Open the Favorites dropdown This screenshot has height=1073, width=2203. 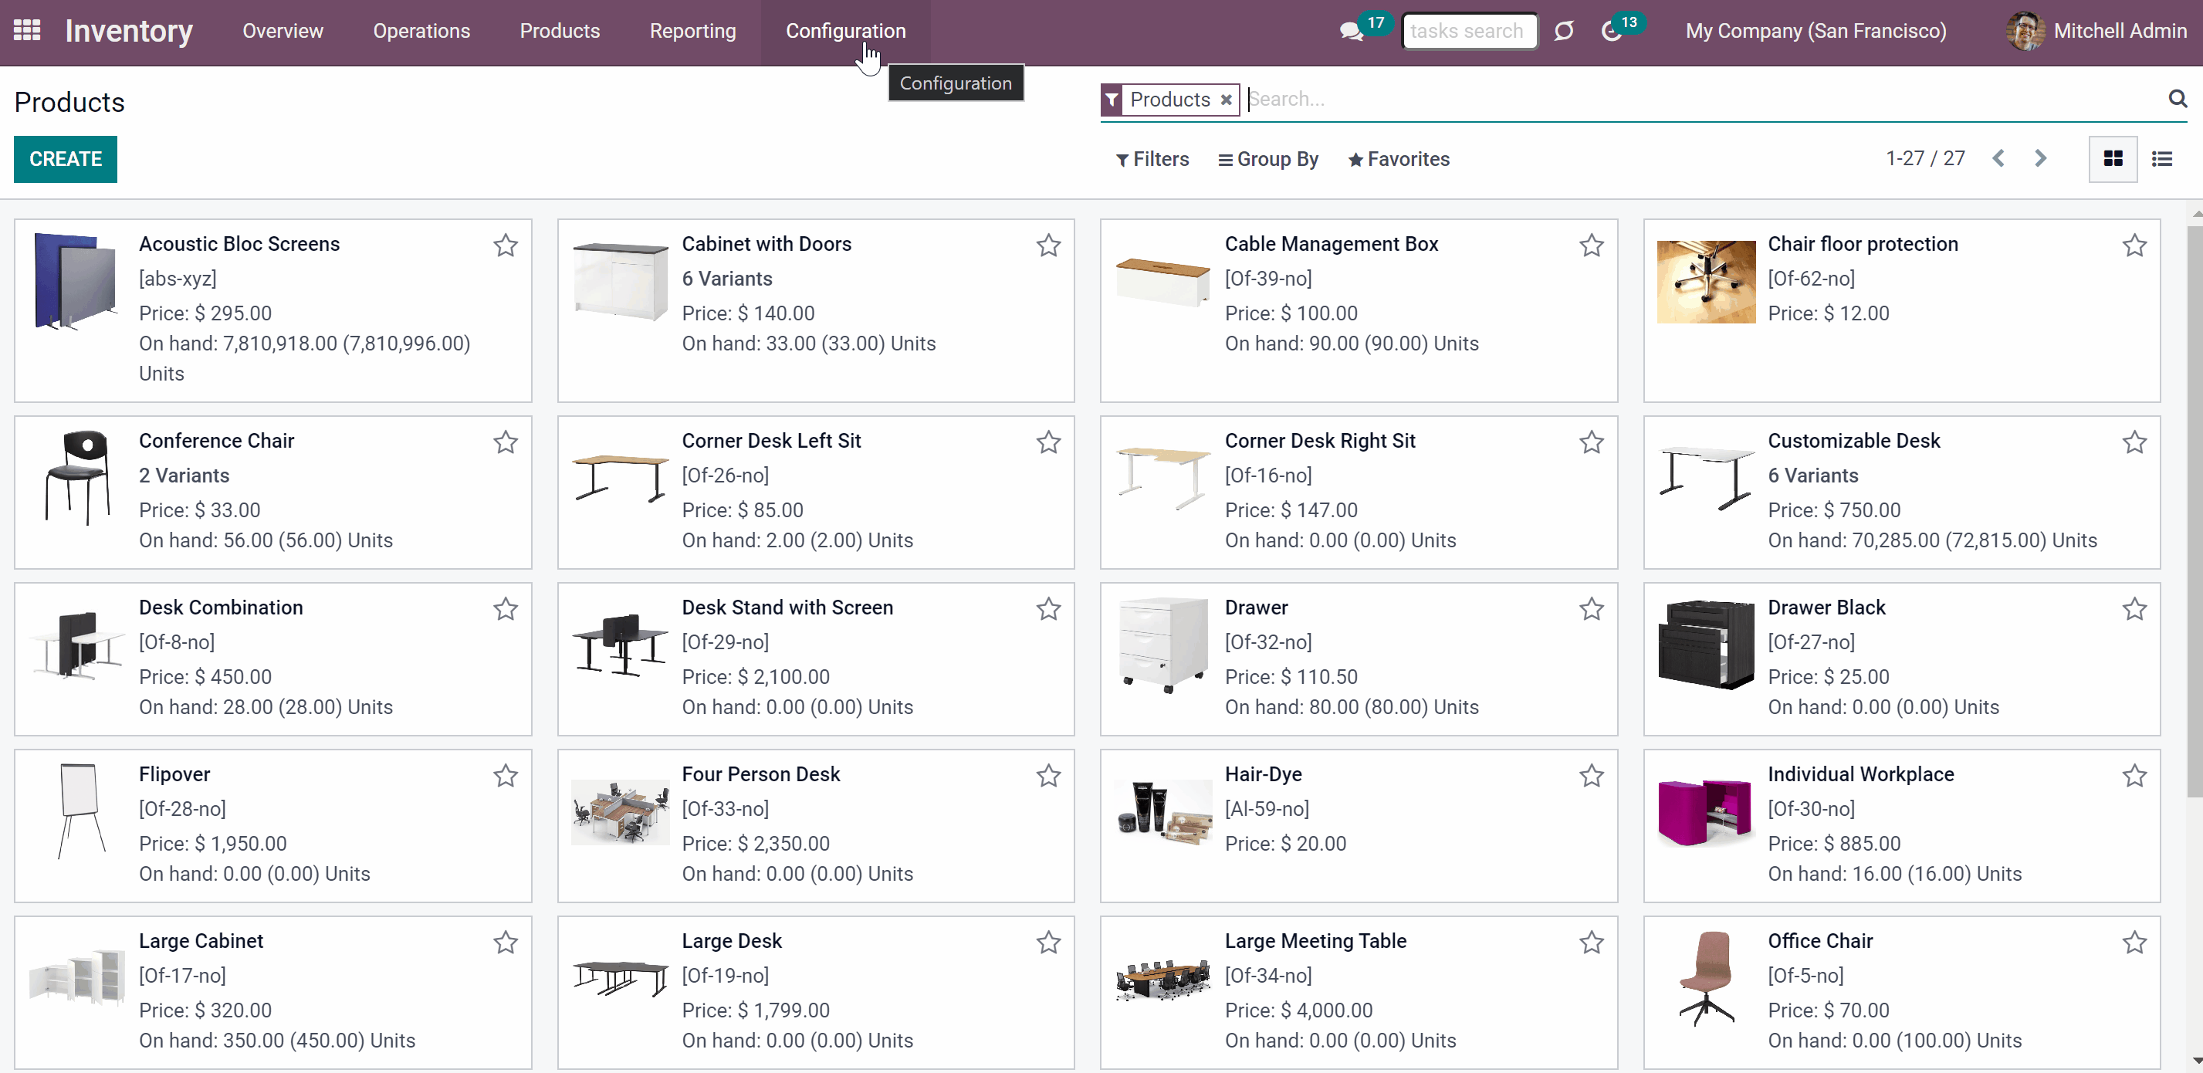tap(1399, 159)
